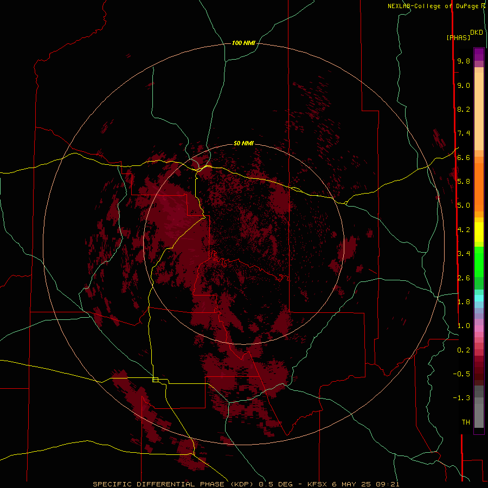The height and width of the screenshot is (488, 488).
Task: Pick the orange band of the color bar
Action: tap(479, 187)
